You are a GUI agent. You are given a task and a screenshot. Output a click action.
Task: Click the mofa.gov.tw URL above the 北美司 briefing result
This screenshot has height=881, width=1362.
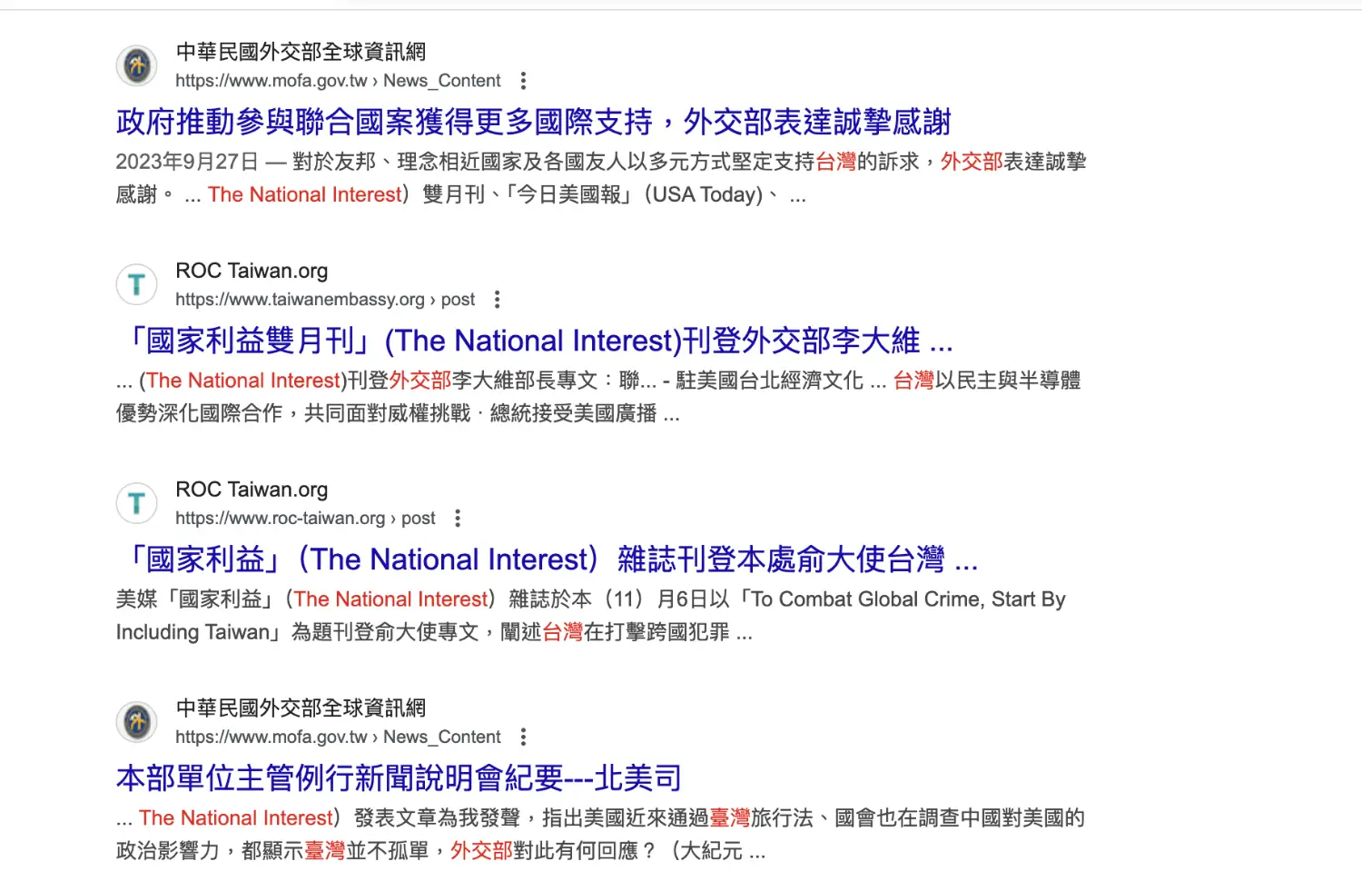pos(338,737)
